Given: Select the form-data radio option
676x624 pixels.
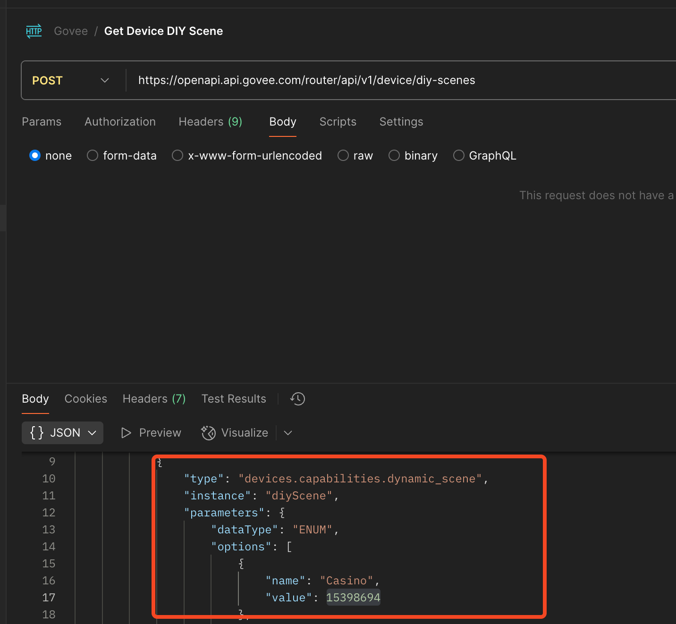Looking at the screenshot, I should click(93, 155).
